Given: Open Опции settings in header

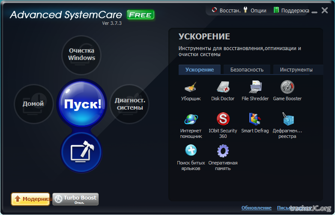Looking at the screenshot, I should 254,10.
